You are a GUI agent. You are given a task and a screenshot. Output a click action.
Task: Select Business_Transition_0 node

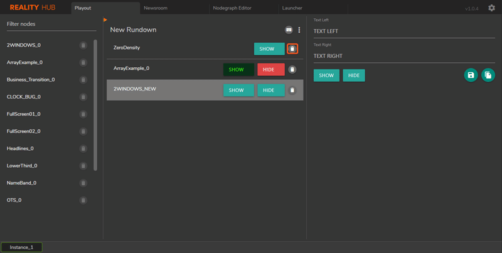coord(31,80)
